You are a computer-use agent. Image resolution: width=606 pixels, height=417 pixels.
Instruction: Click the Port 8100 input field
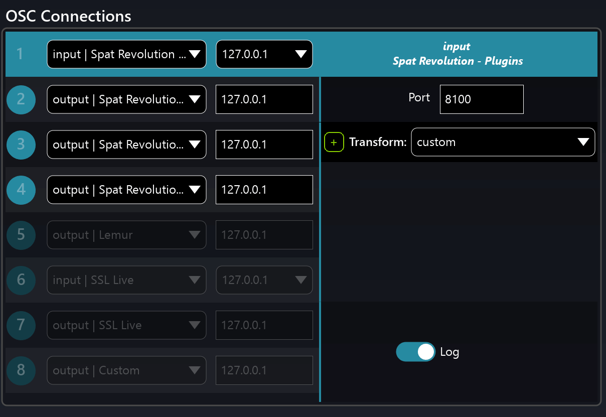[x=481, y=99]
